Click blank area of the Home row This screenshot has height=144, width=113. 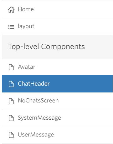point(73,9)
